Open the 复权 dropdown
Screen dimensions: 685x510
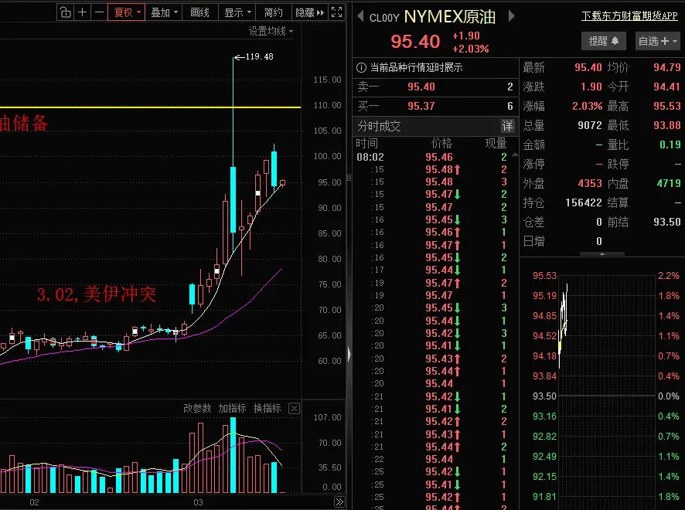(x=126, y=12)
